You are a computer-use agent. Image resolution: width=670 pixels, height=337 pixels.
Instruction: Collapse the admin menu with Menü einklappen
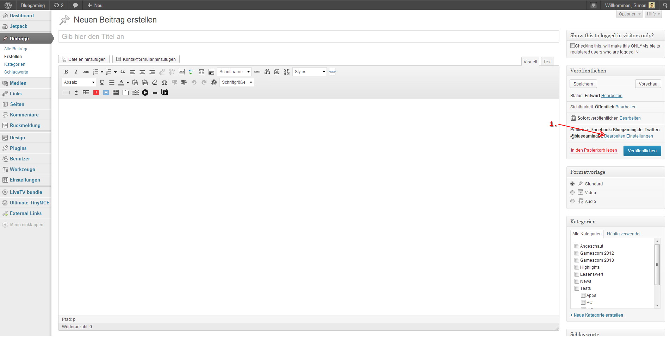coord(23,225)
